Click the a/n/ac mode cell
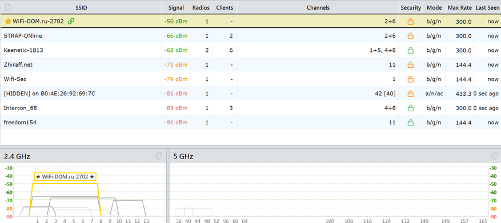The height and width of the screenshot is (223, 501). 434,94
